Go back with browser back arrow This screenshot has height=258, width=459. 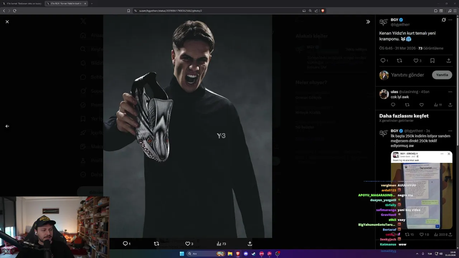click(4, 11)
